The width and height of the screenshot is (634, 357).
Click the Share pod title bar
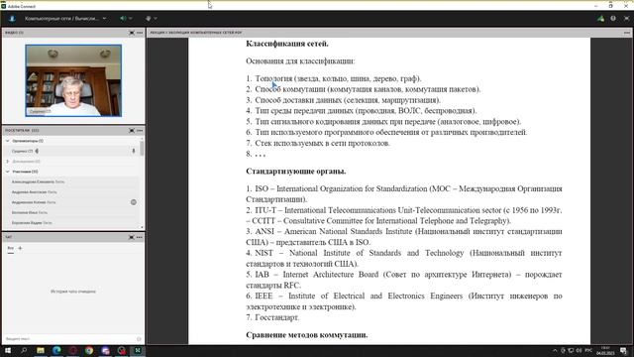pyautogui.click(x=389, y=33)
